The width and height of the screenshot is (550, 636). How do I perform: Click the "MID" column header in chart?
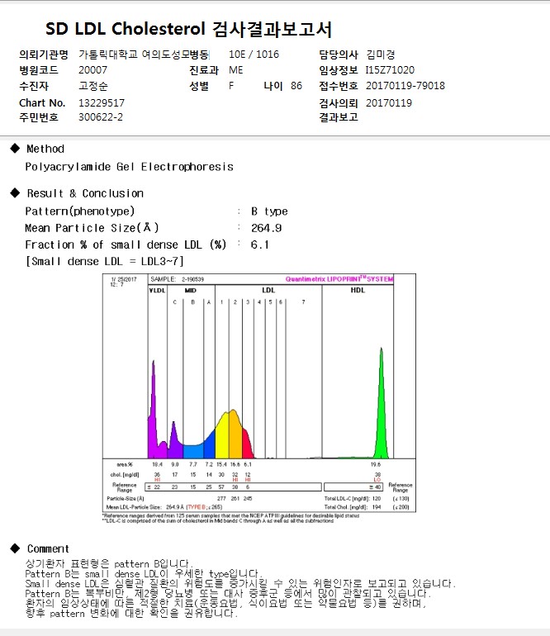[x=191, y=291]
